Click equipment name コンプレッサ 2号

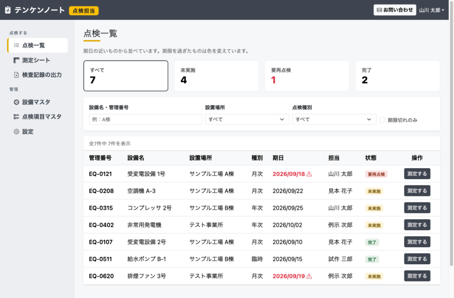tap(149, 208)
